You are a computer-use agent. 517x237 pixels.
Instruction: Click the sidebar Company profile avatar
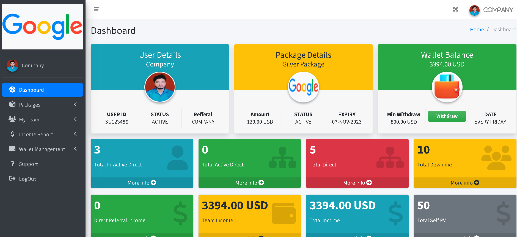tap(12, 66)
